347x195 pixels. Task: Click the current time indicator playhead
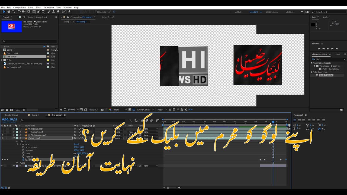(x=273, y=122)
